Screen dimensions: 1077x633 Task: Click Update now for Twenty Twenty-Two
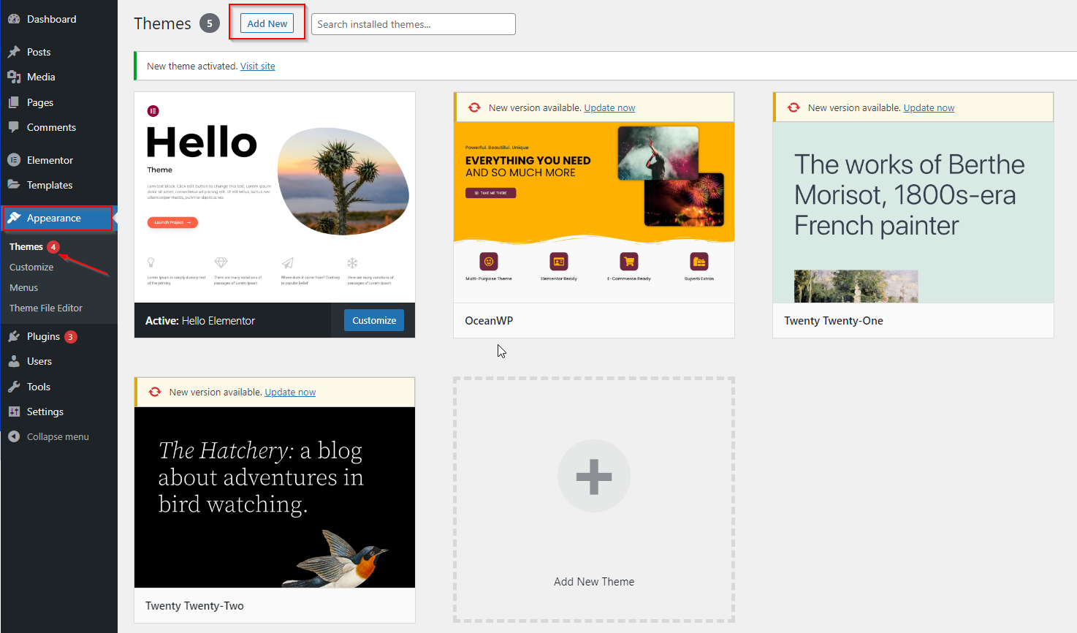click(290, 392)
